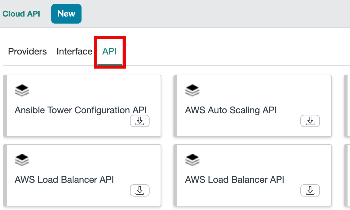Click stack icon on AWS Auto Scaling API card
Image resolution: width=350 pixels, height=210 pixels.
point(192,90)
